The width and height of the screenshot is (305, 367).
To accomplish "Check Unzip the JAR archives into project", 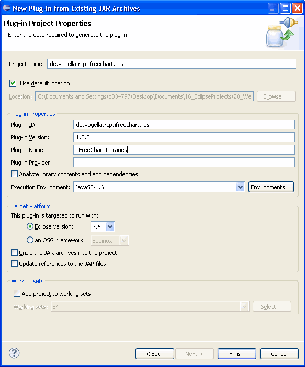I will pyautogui.click(x=14, y=253).
